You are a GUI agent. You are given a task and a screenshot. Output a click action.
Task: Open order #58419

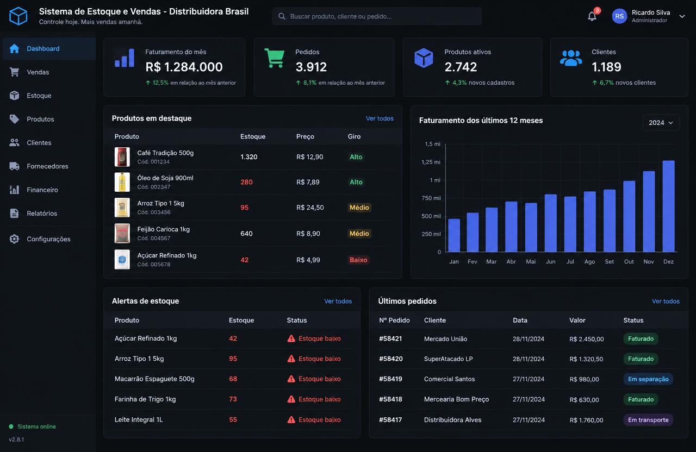[x=390, y=379]
